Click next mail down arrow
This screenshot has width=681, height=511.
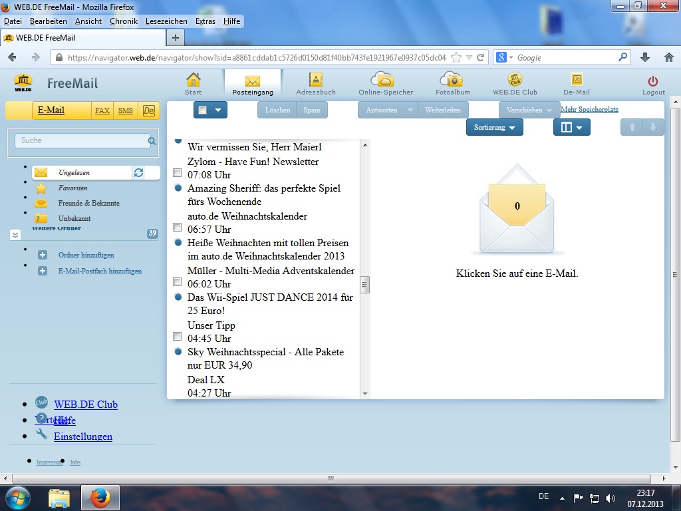click(653, 127)
